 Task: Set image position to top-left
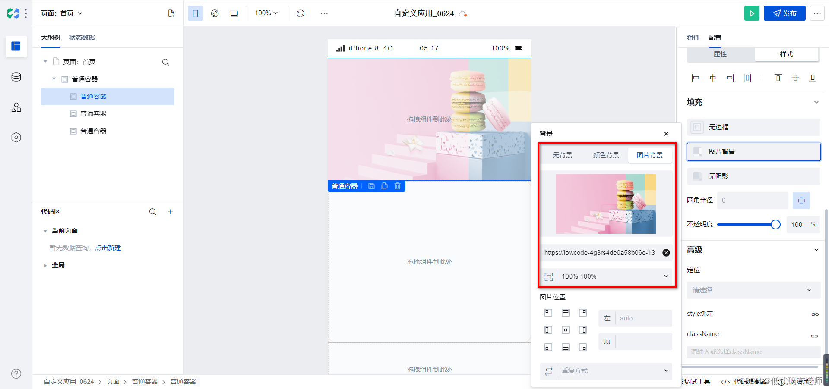pos(548,313)
